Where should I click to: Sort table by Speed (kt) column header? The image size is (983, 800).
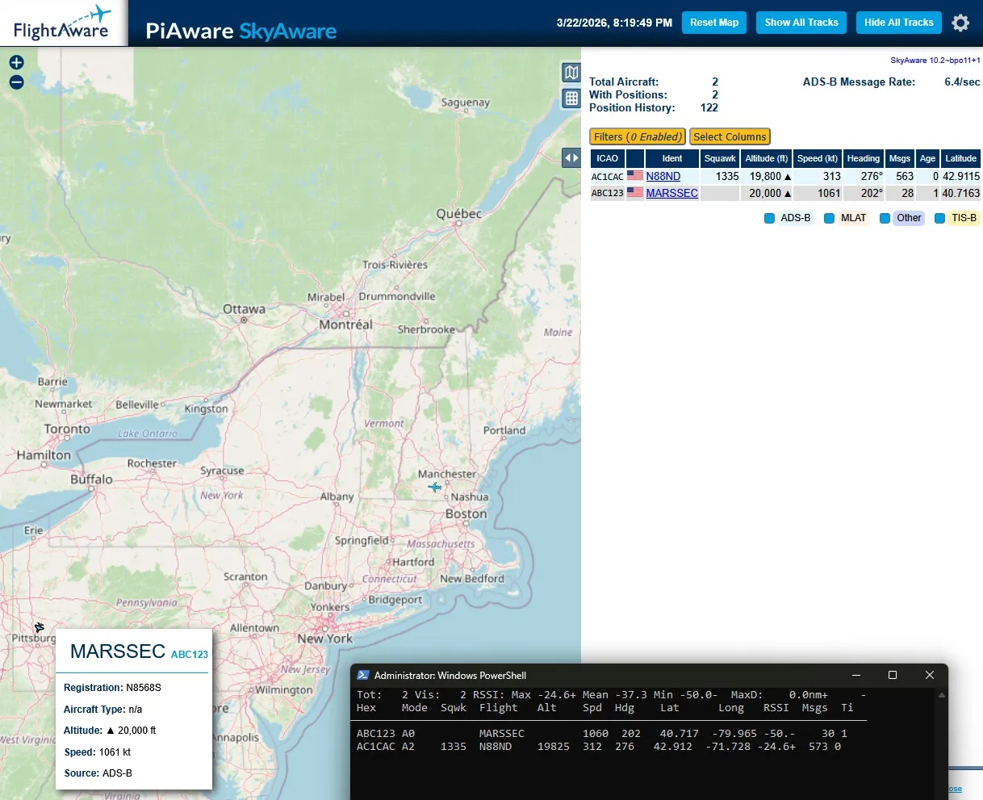click(x=818, y=158)
